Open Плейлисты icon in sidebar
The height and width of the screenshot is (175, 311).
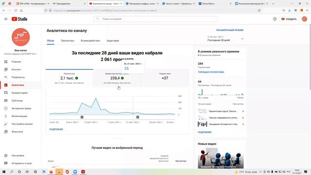[x=6, y=77]
